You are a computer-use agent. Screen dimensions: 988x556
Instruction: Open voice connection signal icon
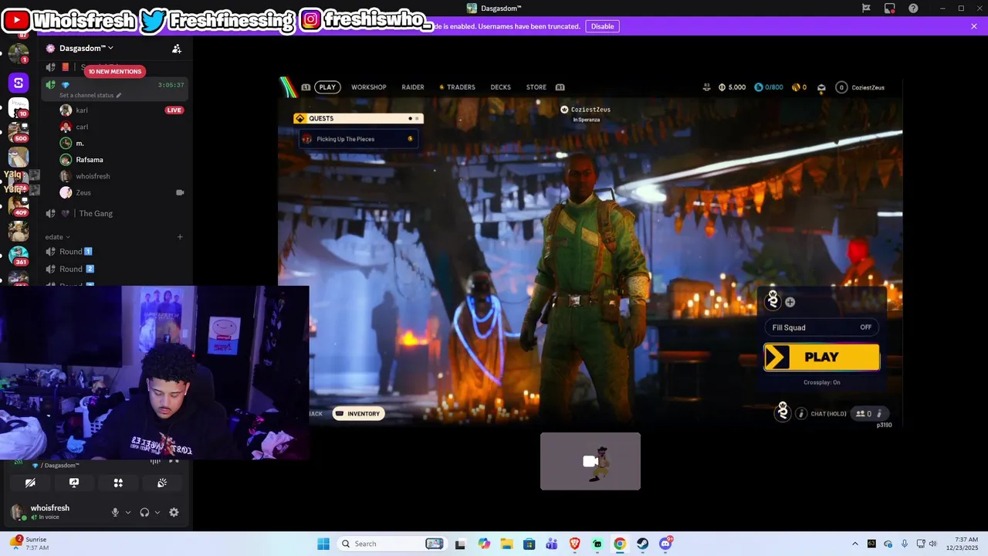19,461
